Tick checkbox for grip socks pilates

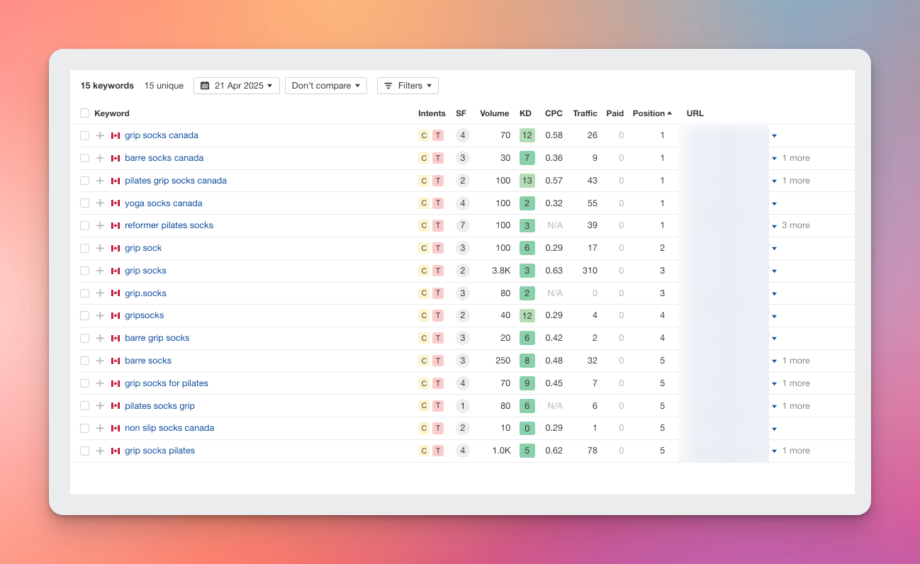pos(85,451)
